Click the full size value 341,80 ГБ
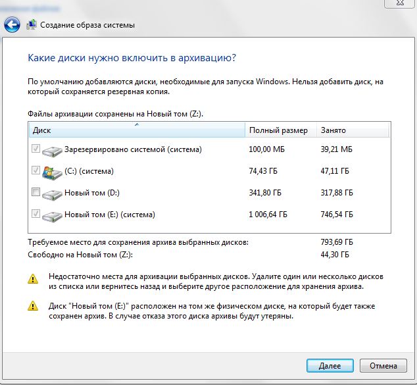The height and width of the screenshot is (385, 417). tap(265, 193)
